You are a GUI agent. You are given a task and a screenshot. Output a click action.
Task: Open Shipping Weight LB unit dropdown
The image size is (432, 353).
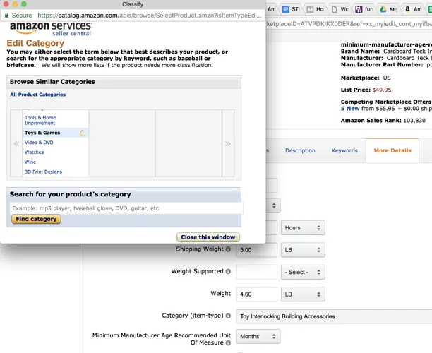[x=303, y=250]
